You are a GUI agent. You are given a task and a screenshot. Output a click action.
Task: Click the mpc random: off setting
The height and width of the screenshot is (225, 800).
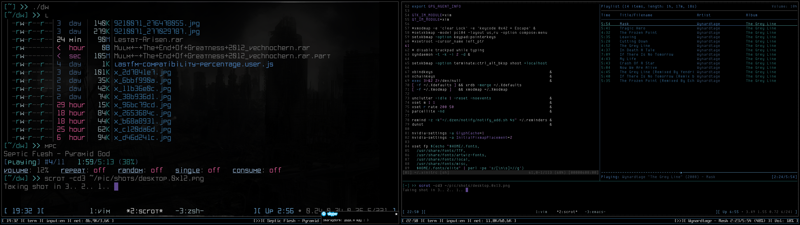(x=140, y=170)
